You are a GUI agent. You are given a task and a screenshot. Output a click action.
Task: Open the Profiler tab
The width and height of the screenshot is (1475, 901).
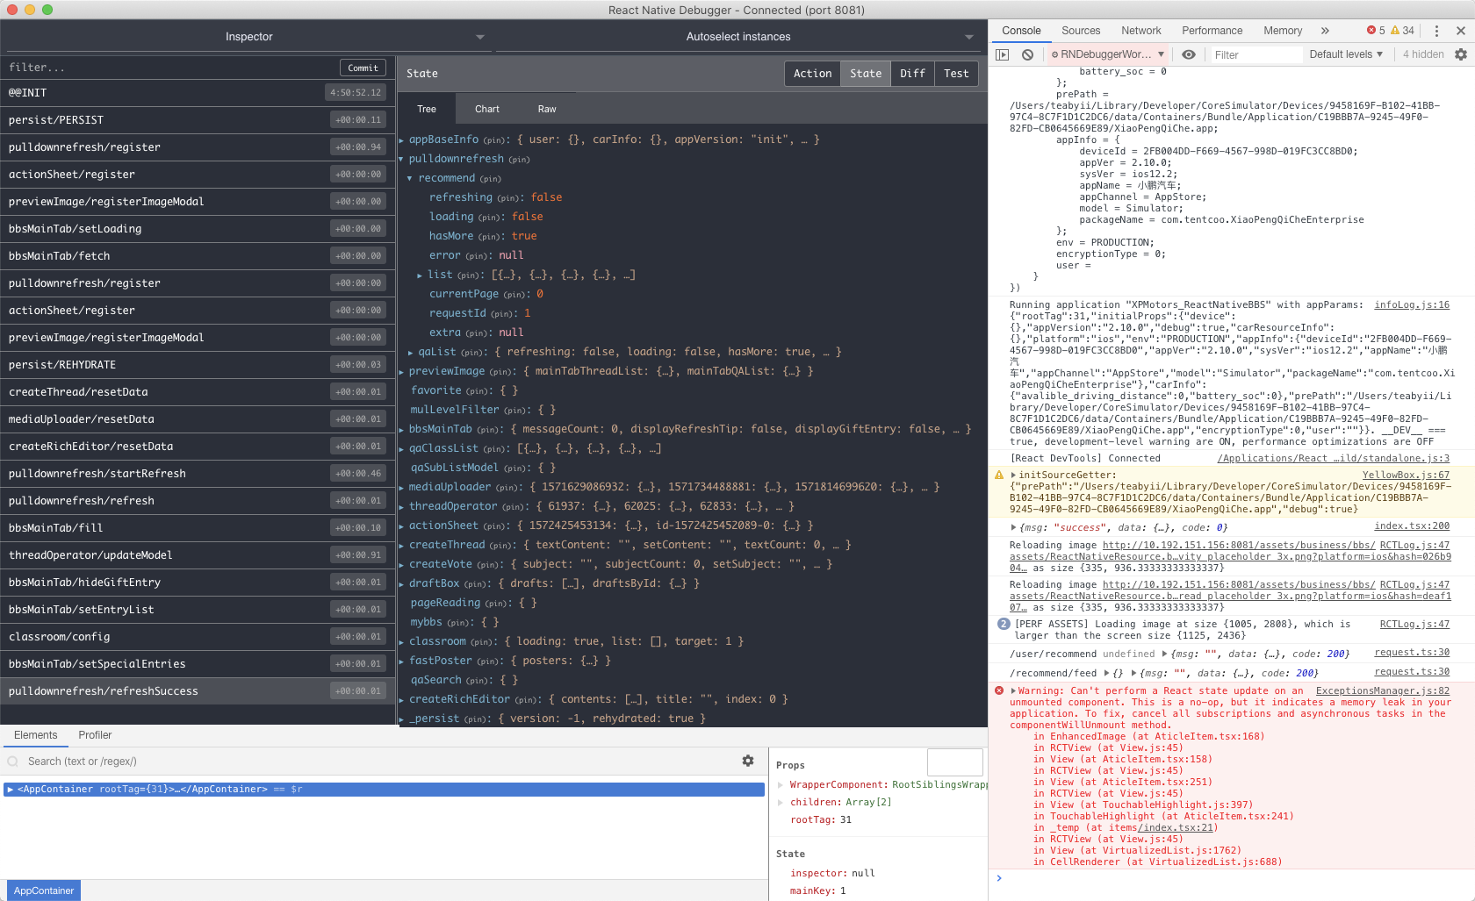coord(95,735)
